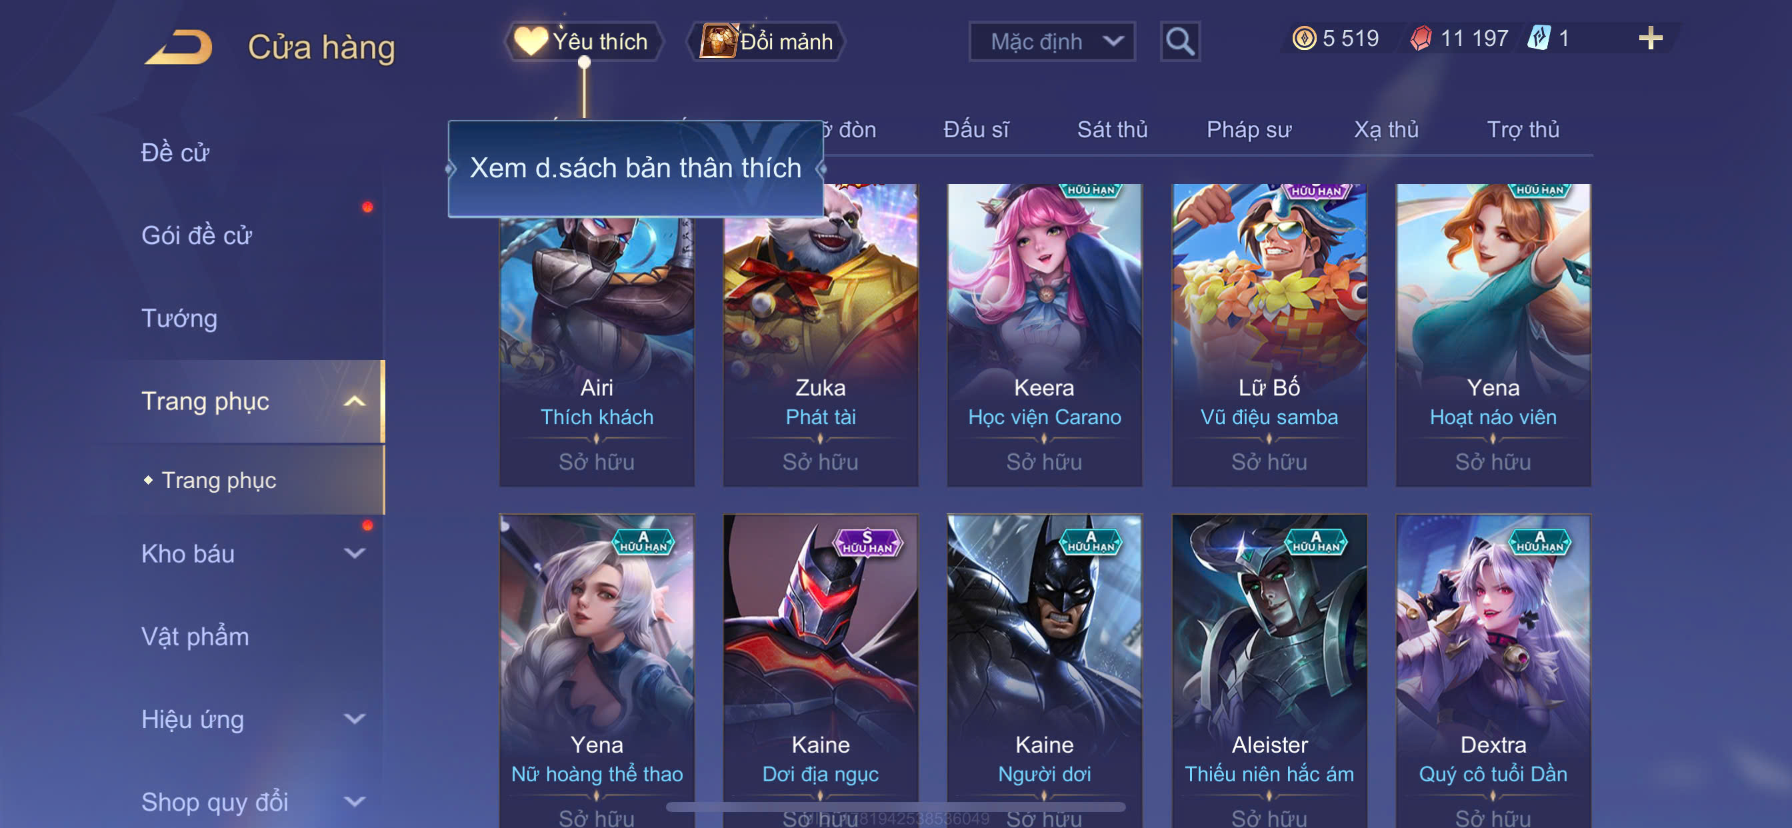Click the blue voucher ticket icon
Image resolution: width=1792 pixels, height=828 pixels.
click(x=1538, y=37)
